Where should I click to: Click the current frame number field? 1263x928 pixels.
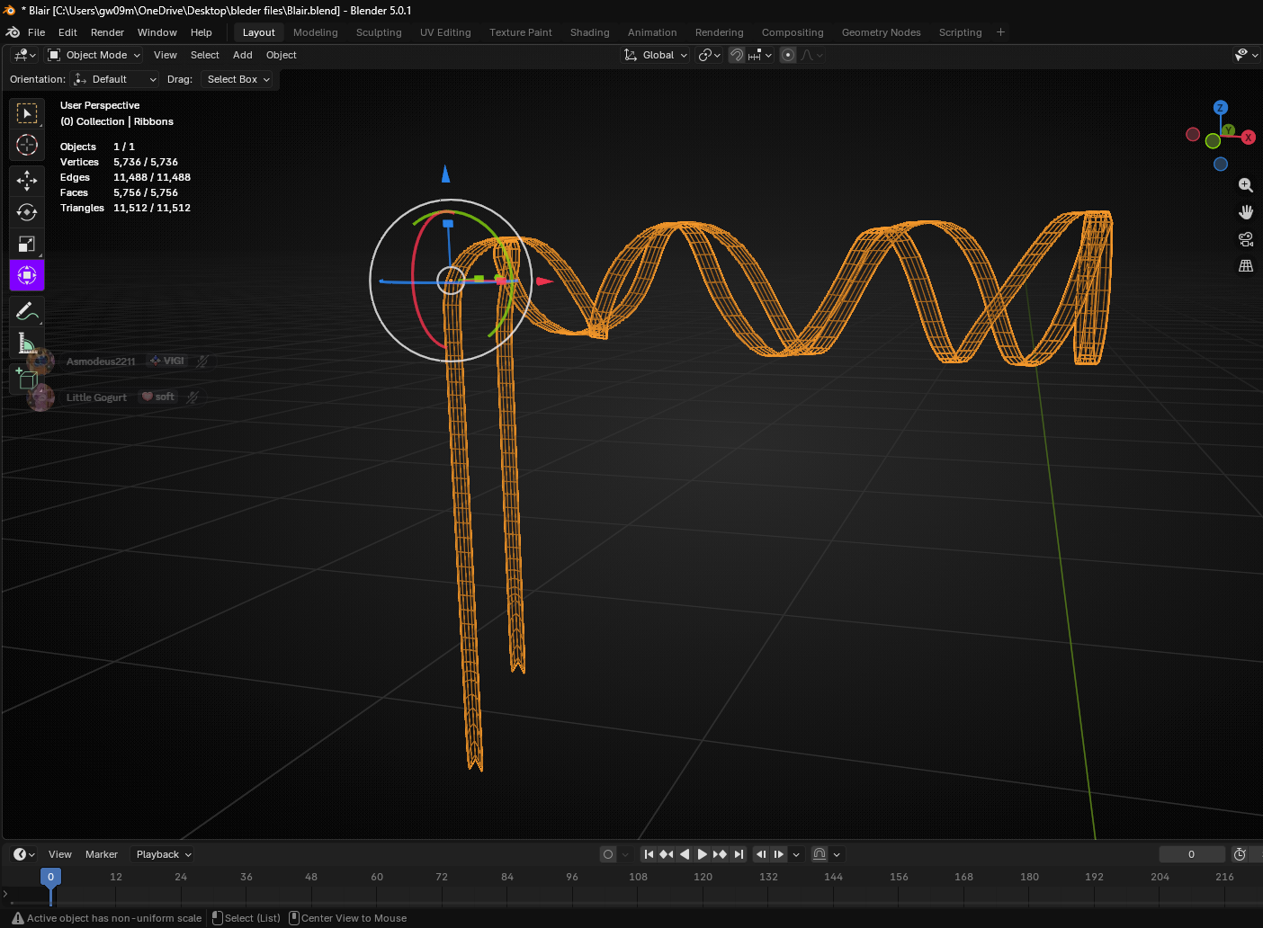click(x=1192, y=854)
